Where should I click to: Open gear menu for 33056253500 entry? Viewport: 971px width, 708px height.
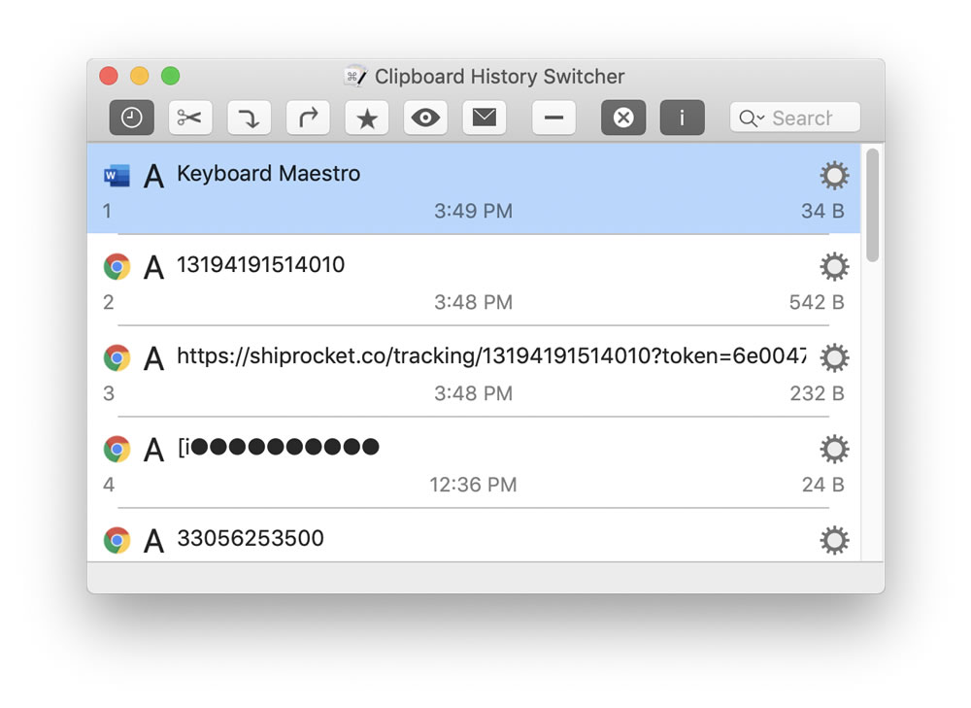[834, 540]
